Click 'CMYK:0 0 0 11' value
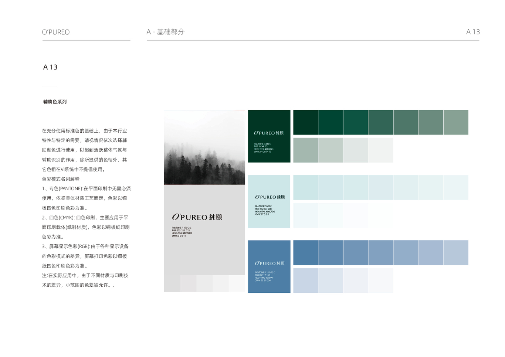The height and width of the screenshot is (357, 505). point(179,236)
